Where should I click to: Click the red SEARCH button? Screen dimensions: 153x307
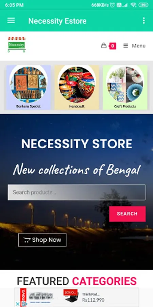127,214
